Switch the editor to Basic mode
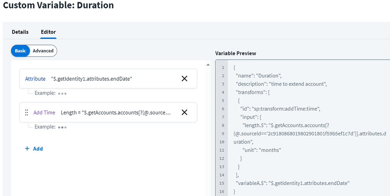Screen dimensions: 390x196 tap(21, 51)
